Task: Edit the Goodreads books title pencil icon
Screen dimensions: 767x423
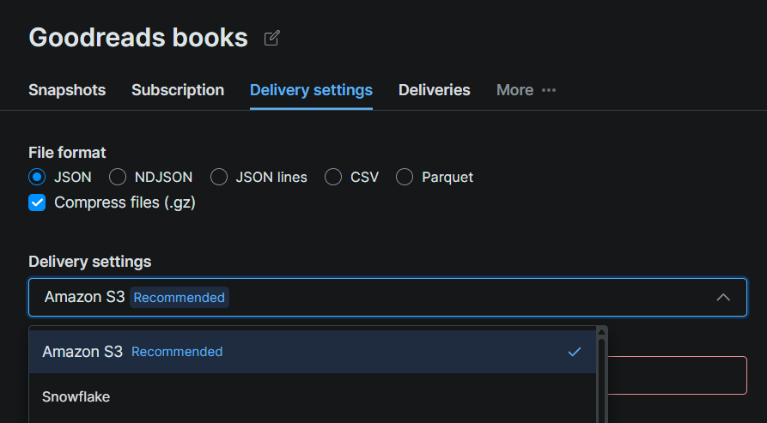Action: [x=272, y=38]
